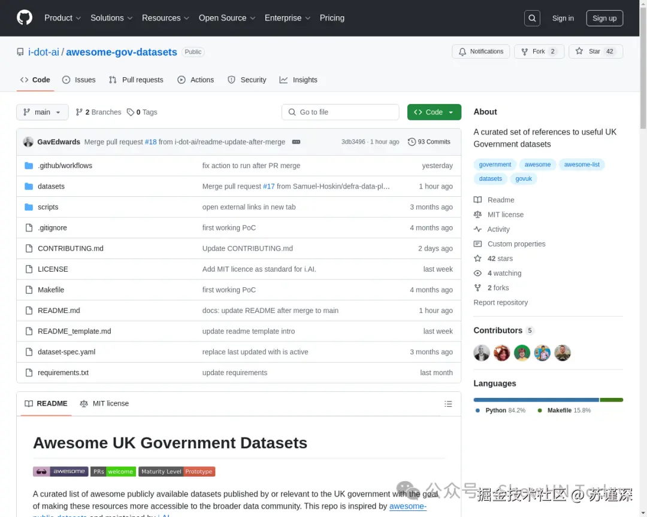Open the .github/workflows folder
The height and width of the screenshot is (517, 647).
(x=65, y=166)
